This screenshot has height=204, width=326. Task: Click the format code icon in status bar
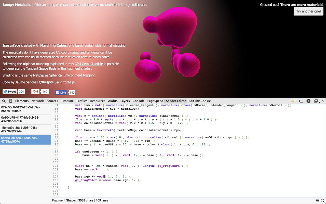click(318, 200)
